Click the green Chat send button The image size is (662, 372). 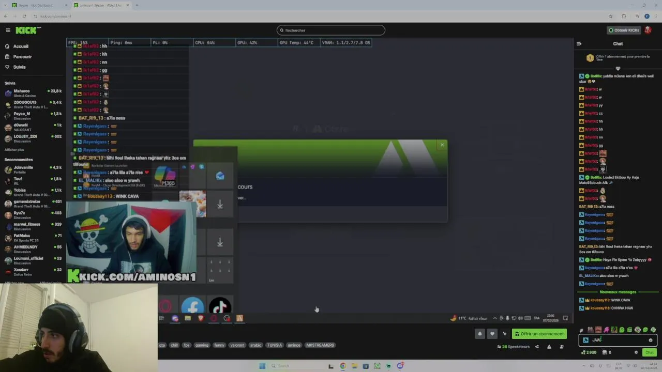(650, 352)
